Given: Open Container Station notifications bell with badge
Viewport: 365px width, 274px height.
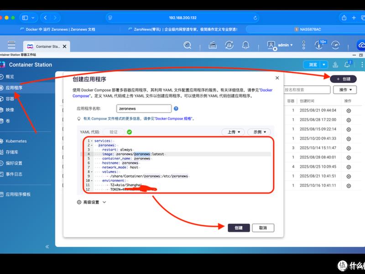Looking at the screenshot, I should click(348, 64).
